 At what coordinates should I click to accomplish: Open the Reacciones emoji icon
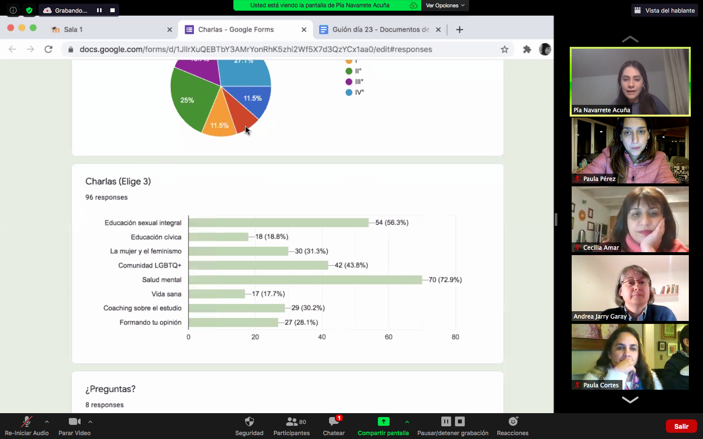513,422
